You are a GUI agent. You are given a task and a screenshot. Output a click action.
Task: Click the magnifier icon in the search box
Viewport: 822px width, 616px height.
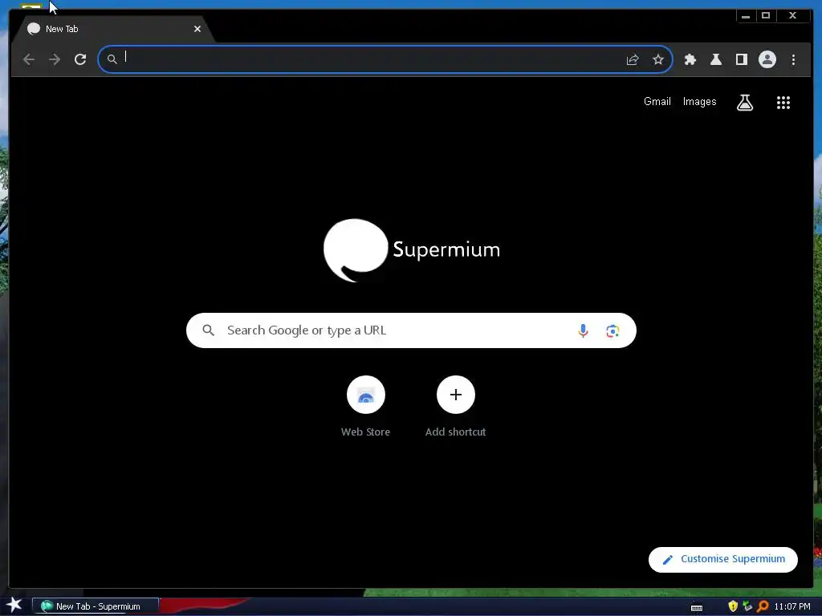coord(208,330)
